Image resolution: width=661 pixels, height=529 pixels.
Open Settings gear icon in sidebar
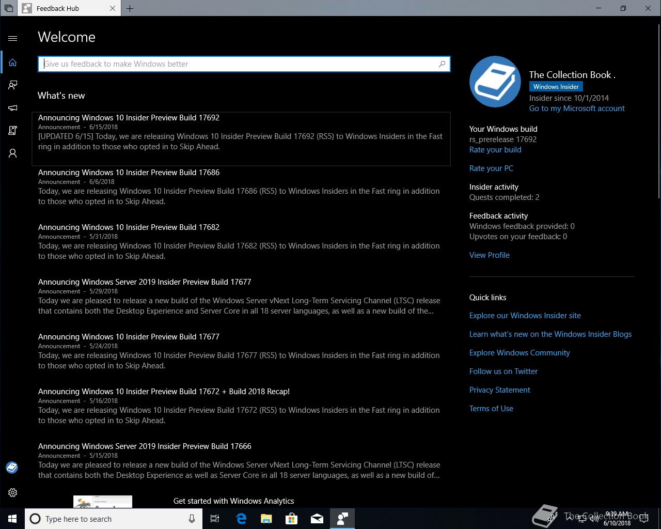tap(13, 493)
